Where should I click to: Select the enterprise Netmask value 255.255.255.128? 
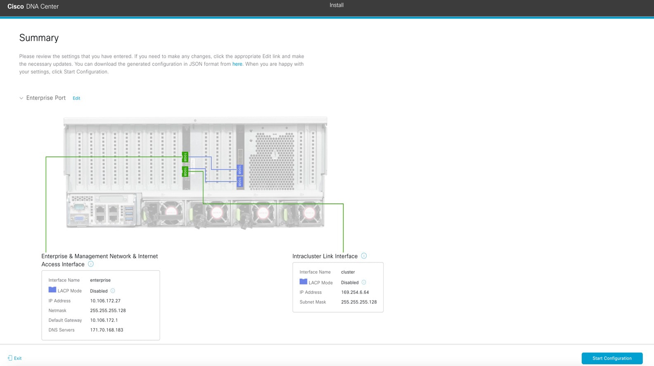click(108, 310)
